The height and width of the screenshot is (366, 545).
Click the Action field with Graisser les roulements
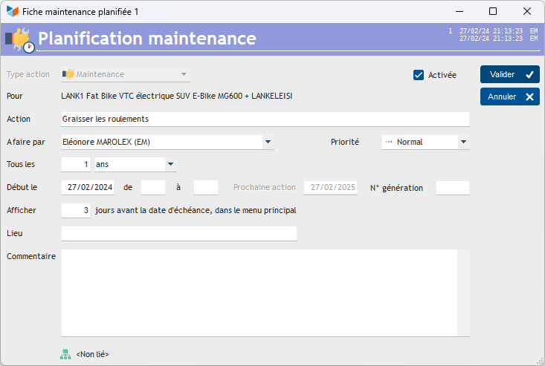264,119
